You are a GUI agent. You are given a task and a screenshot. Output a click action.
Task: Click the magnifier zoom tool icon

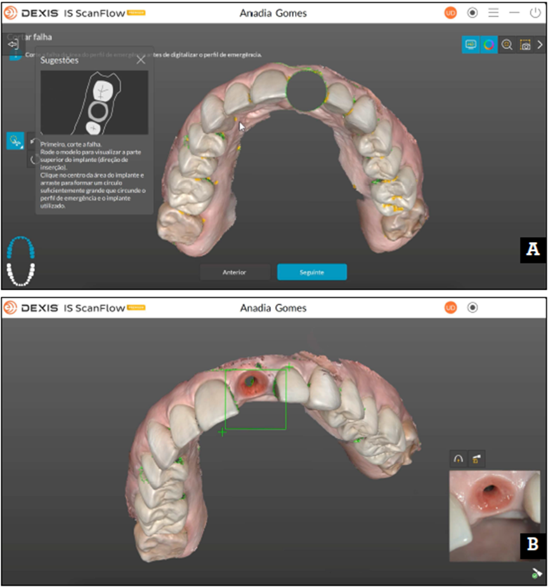(507, 44)
